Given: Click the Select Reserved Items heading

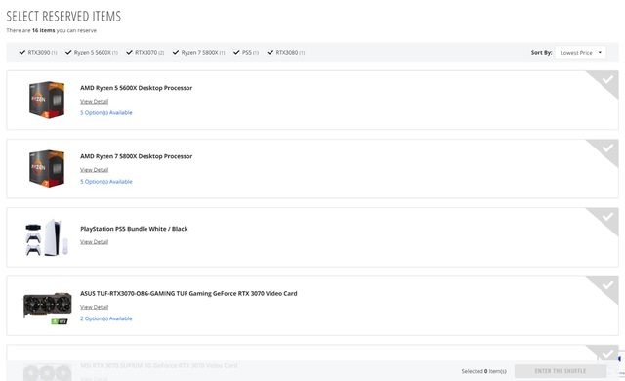Looking at the screenshot, I should [x=63, y=16].
